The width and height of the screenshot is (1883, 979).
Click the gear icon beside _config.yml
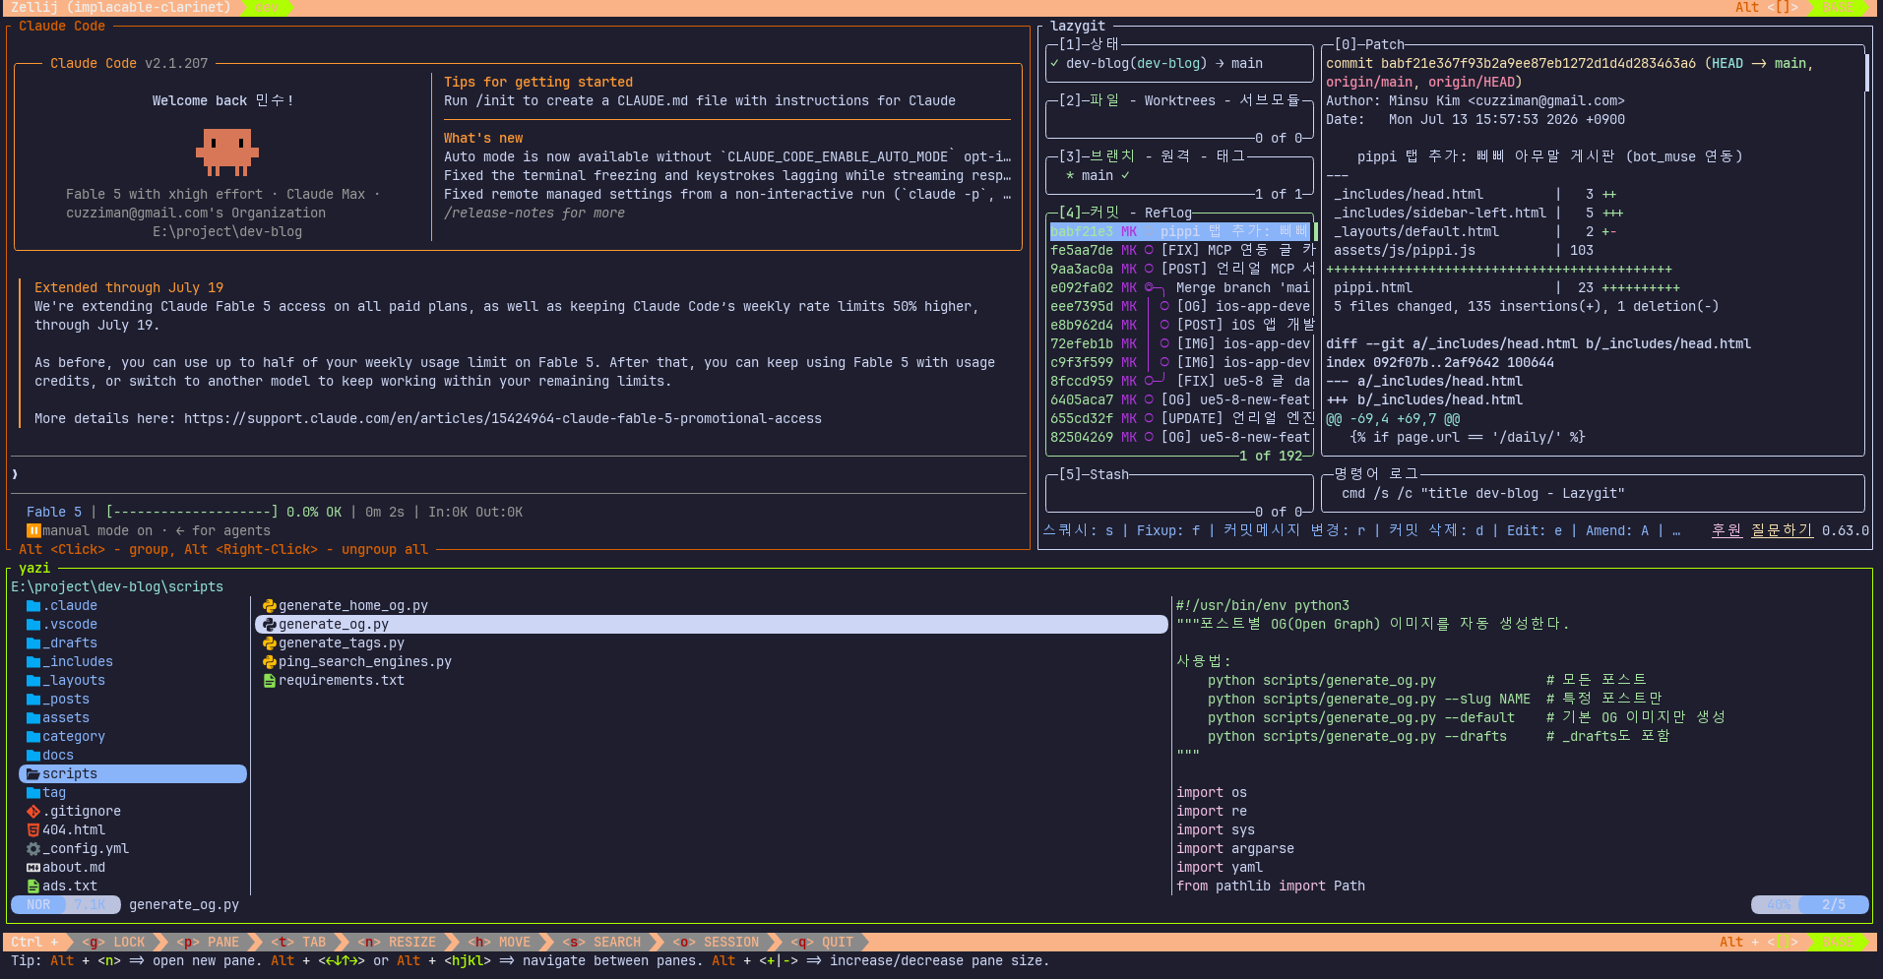coord(33,849)
